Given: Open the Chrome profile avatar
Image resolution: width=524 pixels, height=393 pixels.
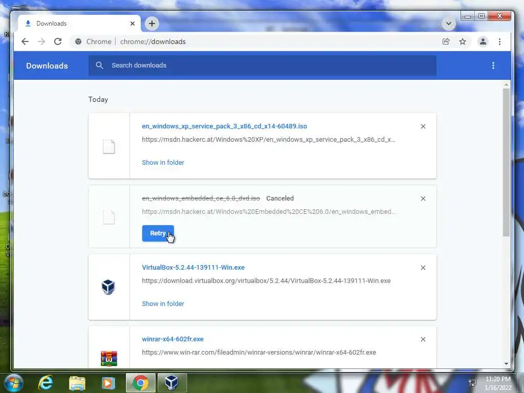Looking at the screenshot, I should click(x=483, y=41).
